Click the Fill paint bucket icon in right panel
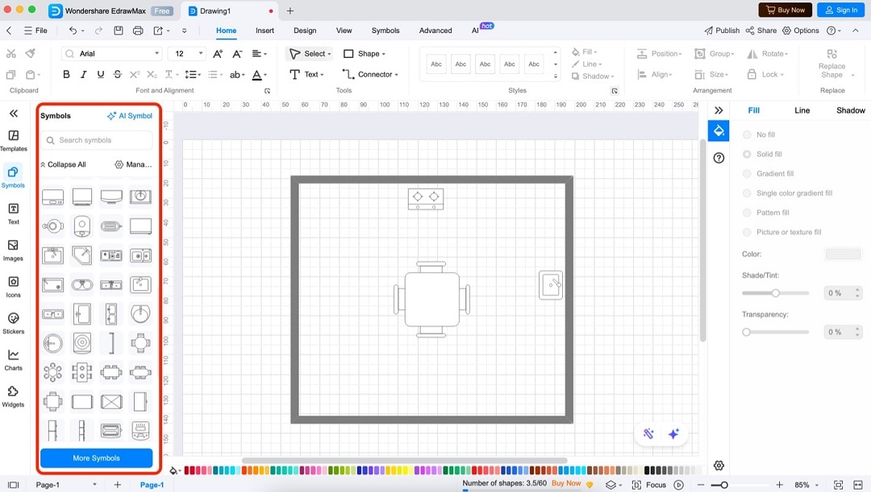871x492 pixels. coord(719,131)
